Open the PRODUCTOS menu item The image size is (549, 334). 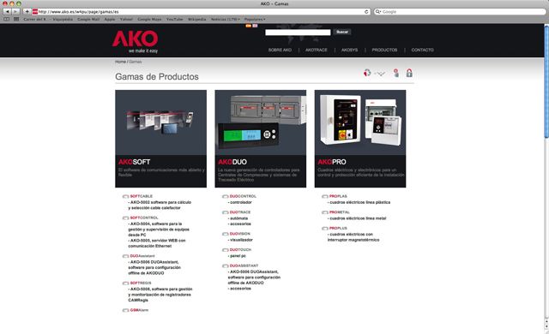point(384,50)
